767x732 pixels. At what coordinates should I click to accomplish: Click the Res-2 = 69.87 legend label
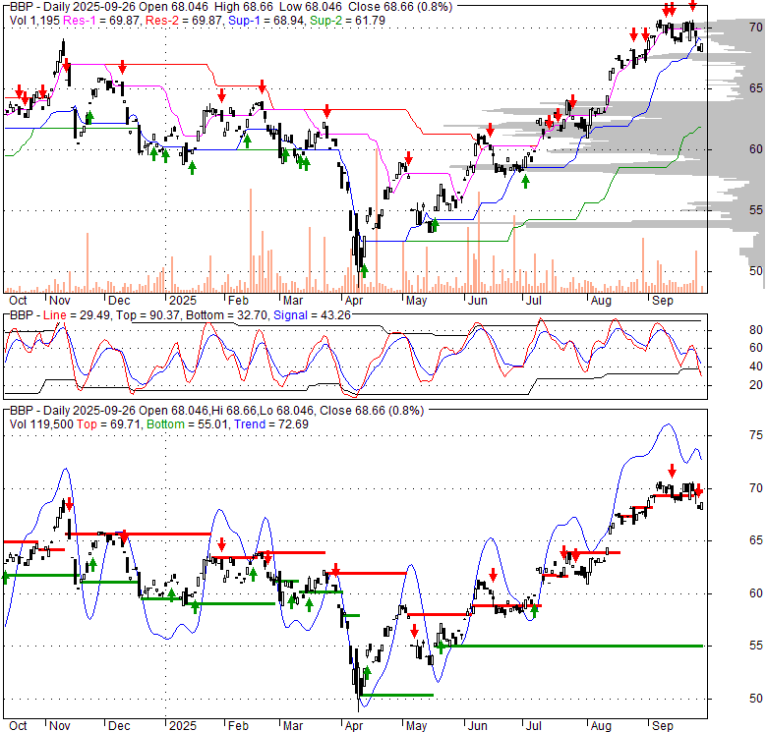coord(185,21)
